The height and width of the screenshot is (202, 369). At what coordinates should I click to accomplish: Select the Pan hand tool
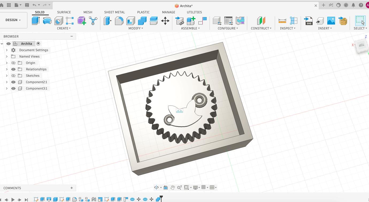[172, 187]
